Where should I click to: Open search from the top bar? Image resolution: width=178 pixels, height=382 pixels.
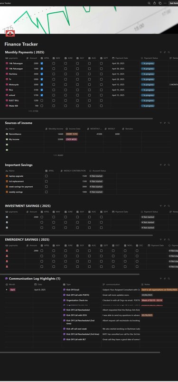tap(149, 3)
